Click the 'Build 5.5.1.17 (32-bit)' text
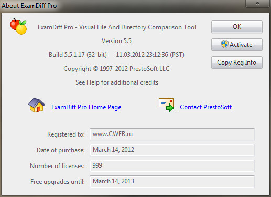 [78, 55]
